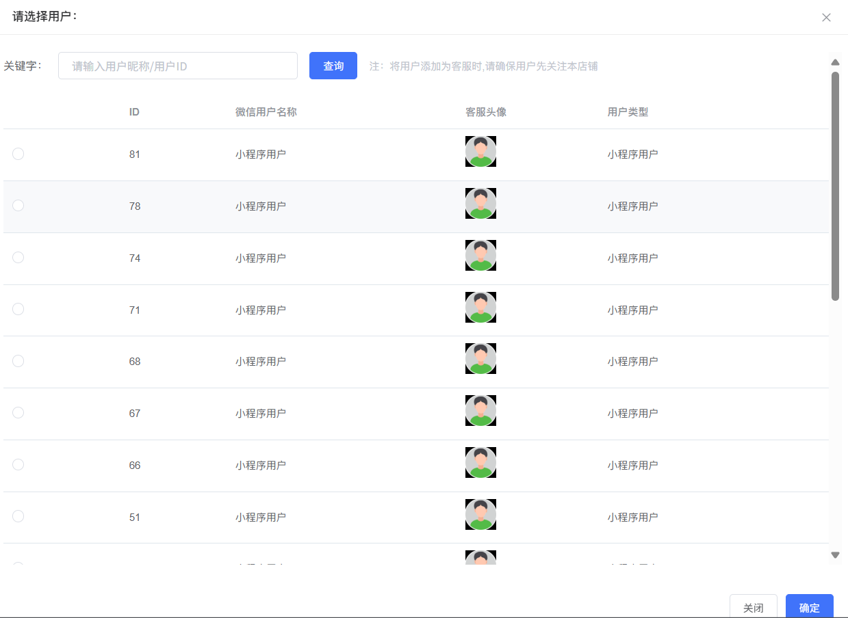Viewport: 848px width, 618px height.
Task: Click the 用户类型 column header
Action: [x=628, y=112]
